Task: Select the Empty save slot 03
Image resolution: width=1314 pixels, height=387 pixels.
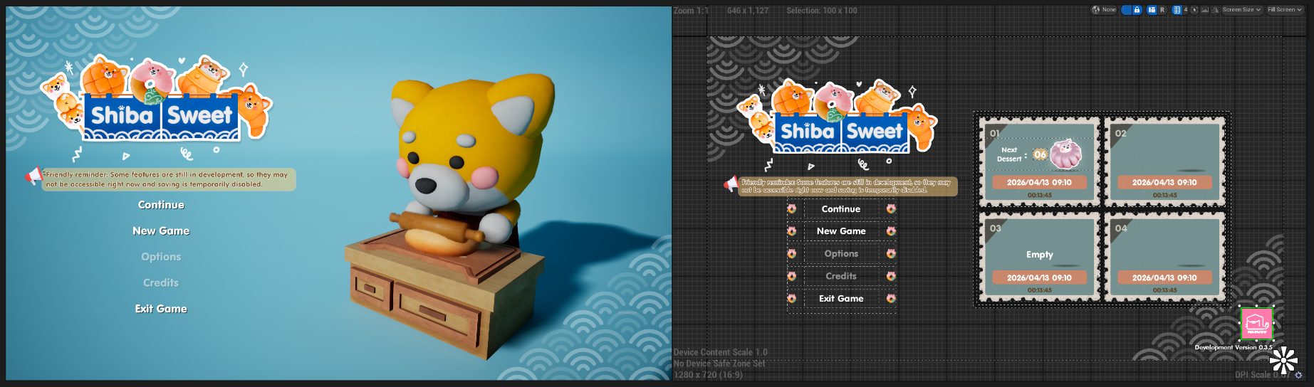Action: click(x=1040, y=257)
